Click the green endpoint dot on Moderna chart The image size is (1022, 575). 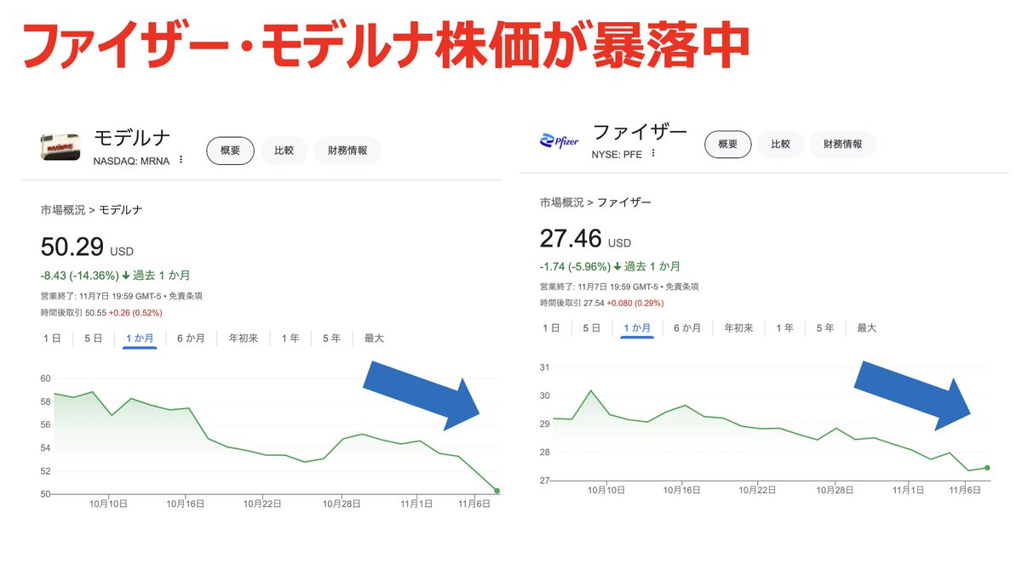coord(497,491)
